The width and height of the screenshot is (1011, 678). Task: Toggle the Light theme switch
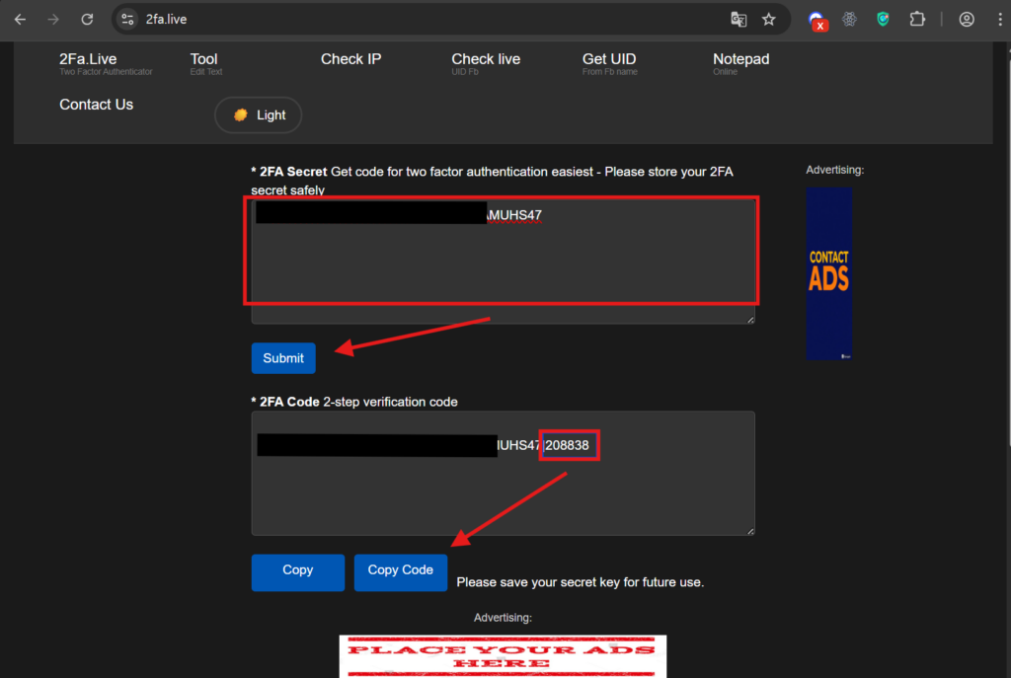click(x=259, y=115)
